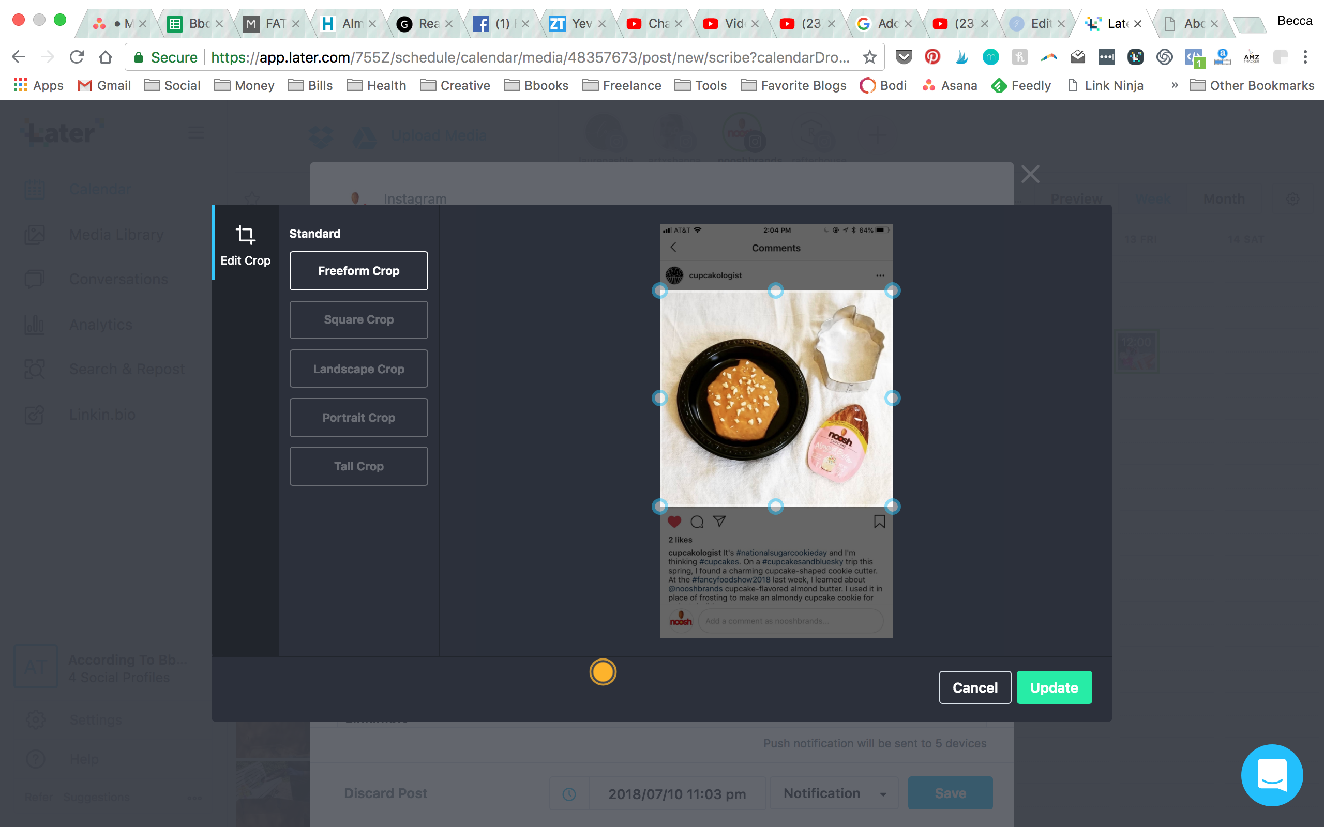Screen dimensions: 1324x827
Task: Go to browser home page
Action: (106, 57)
